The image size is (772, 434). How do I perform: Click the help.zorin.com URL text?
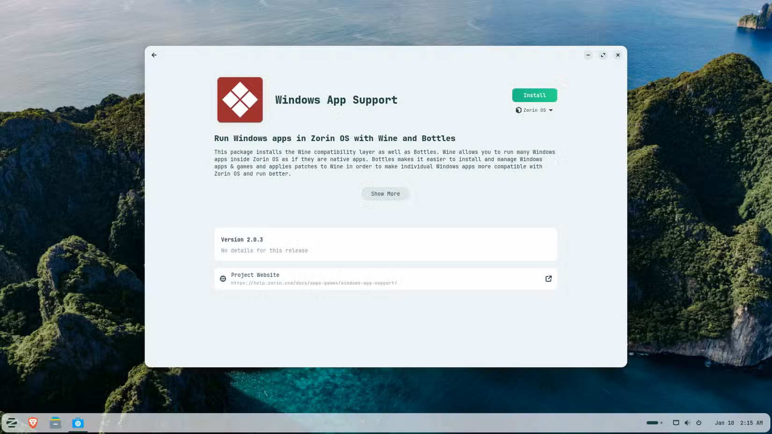pos(314,283)
